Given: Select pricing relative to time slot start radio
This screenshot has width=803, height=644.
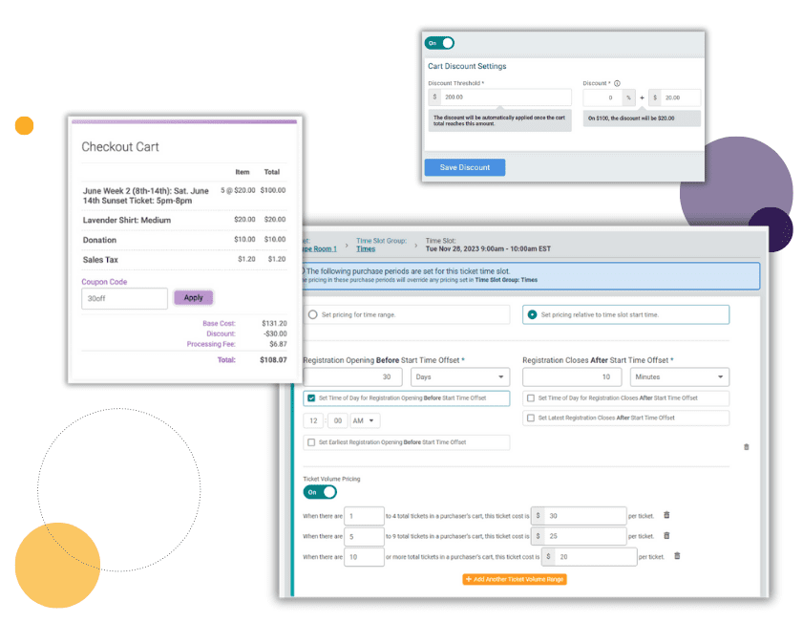Looking at the screenshot, I should tap(532, 314).
